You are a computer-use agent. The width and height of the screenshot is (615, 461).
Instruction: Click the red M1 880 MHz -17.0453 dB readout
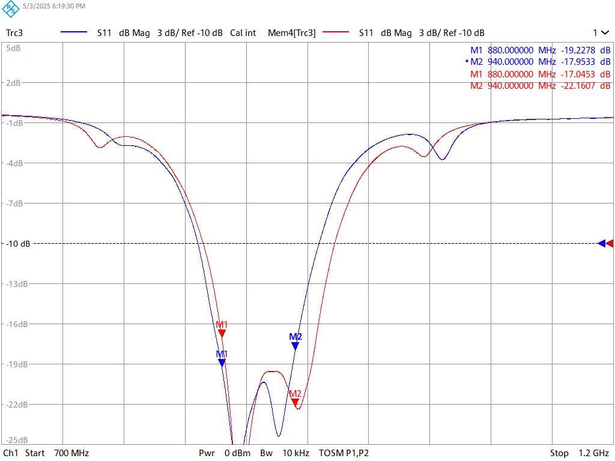click(x=540, y=74)
